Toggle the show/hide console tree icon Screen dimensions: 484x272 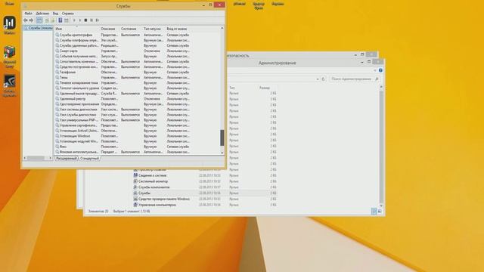point(39,20)
